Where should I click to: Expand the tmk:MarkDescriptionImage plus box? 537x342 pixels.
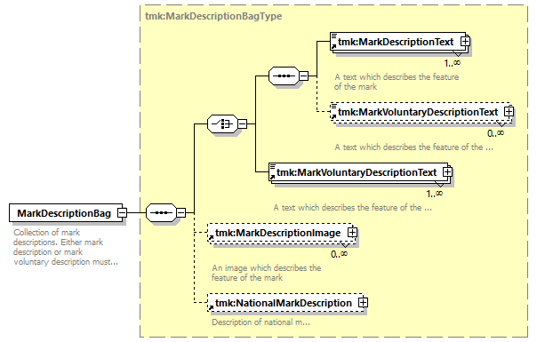coord(352,233)
